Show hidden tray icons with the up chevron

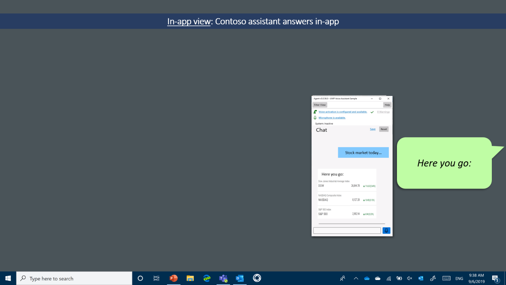pyautogui.click(x=356, y=278)
